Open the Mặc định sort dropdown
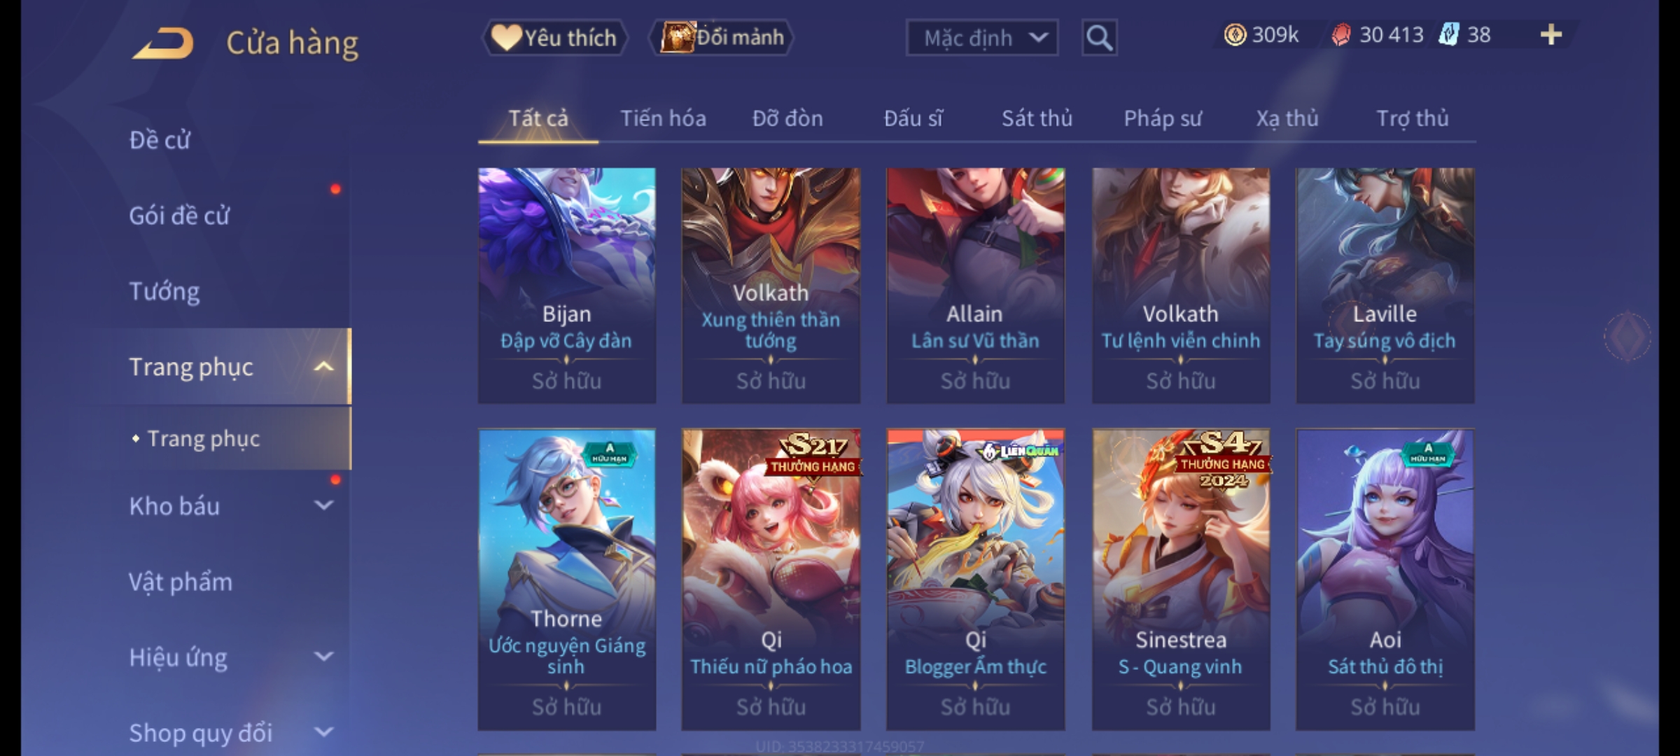The width and height of the screenshot is (1680, 756). tap(982, 38)
